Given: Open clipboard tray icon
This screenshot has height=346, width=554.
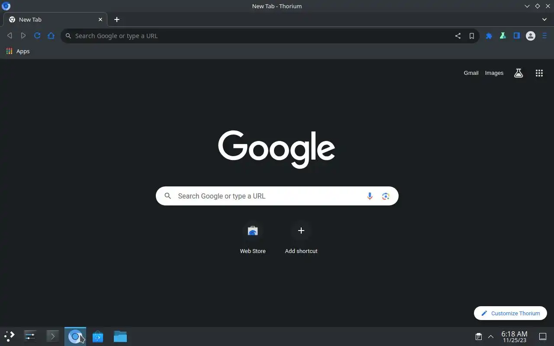Looking at the screenshot, I should 479,336.
